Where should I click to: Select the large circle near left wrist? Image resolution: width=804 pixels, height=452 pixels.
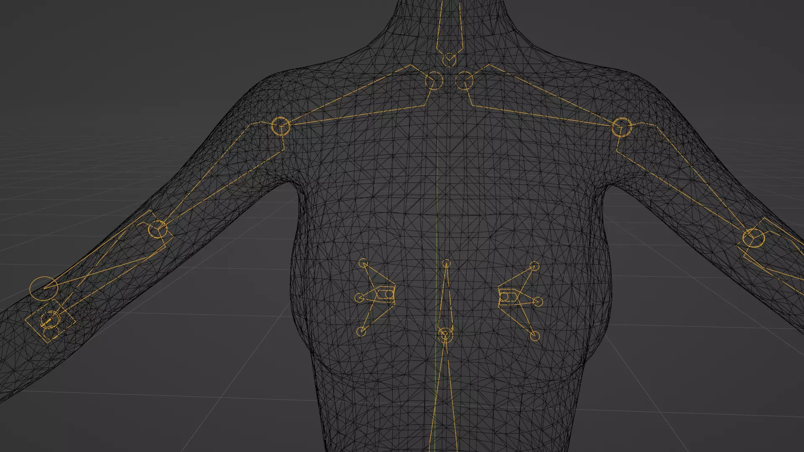44,288
